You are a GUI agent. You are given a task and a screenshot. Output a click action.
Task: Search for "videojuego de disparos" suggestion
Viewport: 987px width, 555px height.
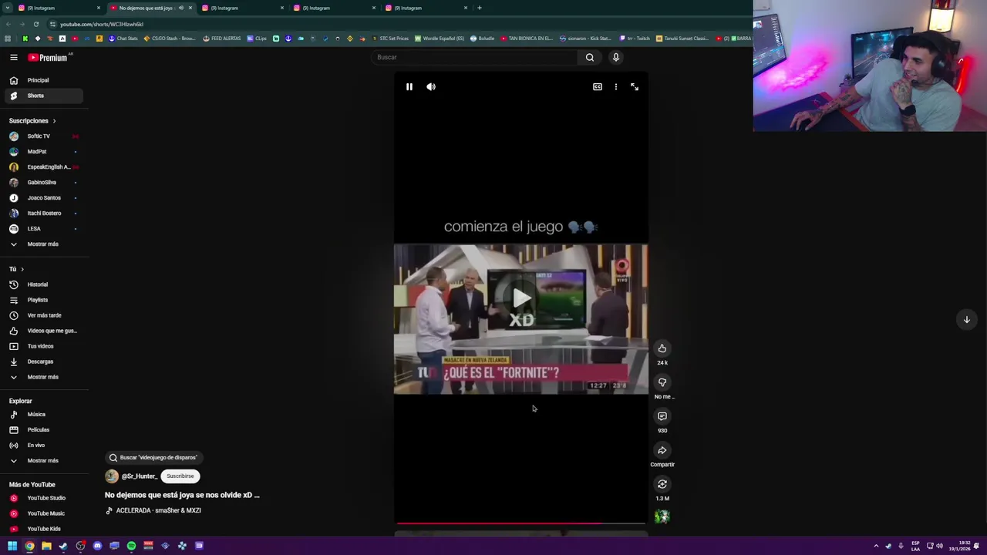(x=153, y=458)
